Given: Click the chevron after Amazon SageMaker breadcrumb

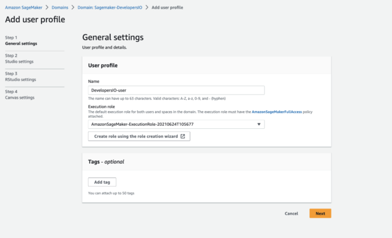Looking at the screenshot, I should coord(47,7).
